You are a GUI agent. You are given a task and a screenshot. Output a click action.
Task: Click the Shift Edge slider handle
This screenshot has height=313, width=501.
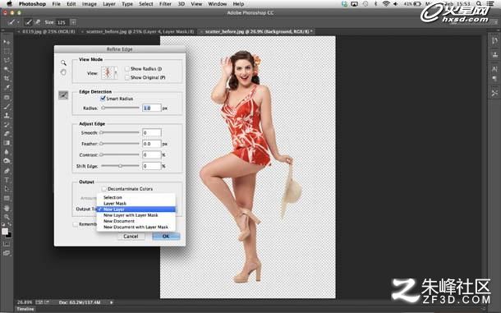[120, 166]
